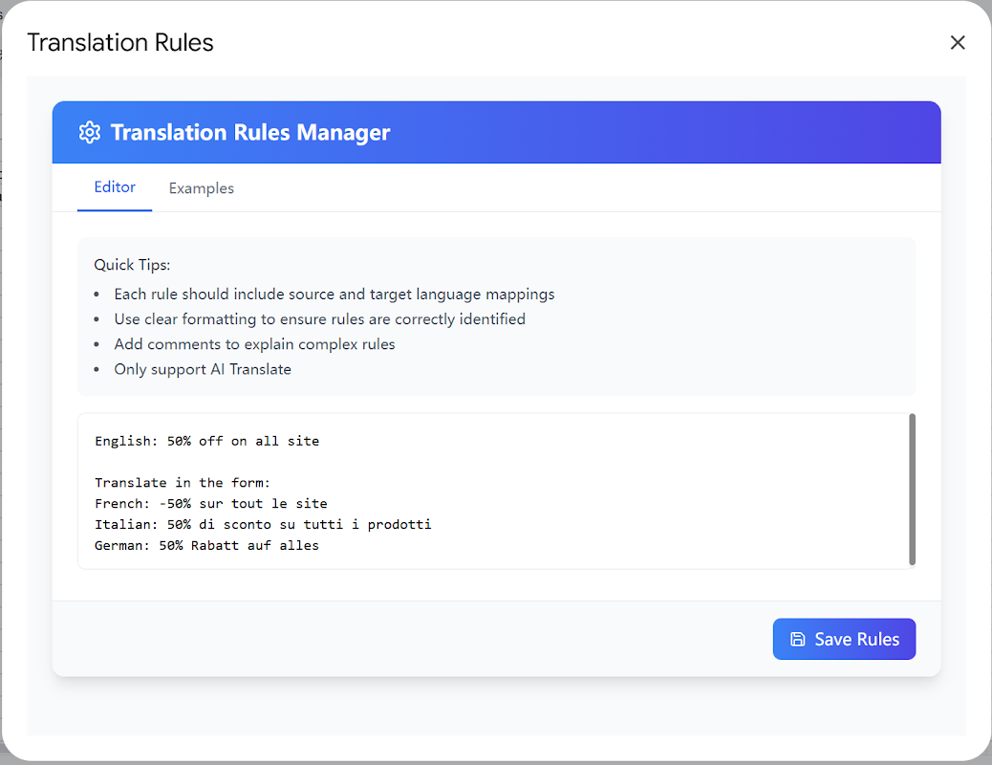This screenshot has height=765, width=992.
Task: Place cursor on the Italian translation line
Action: 263,524
